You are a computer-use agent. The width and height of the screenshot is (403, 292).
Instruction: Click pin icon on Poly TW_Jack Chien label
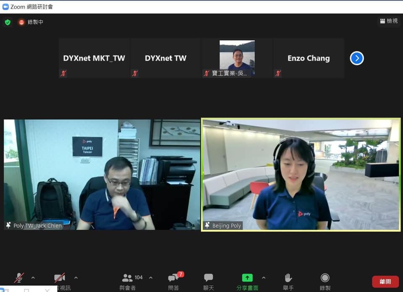click(x=8, y=225)
